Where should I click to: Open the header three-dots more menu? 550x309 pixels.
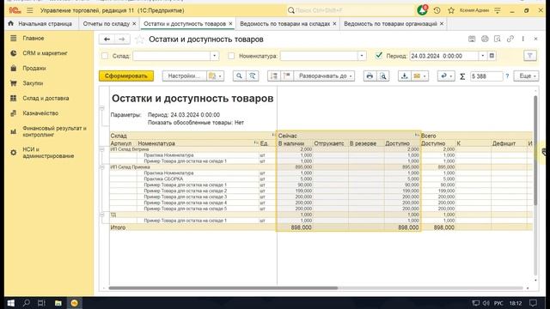(x=523, y=39)
